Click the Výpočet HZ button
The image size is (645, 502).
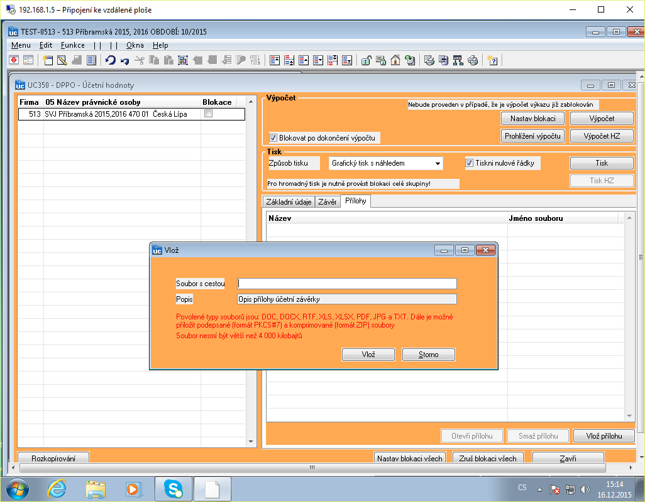point(602,136)
